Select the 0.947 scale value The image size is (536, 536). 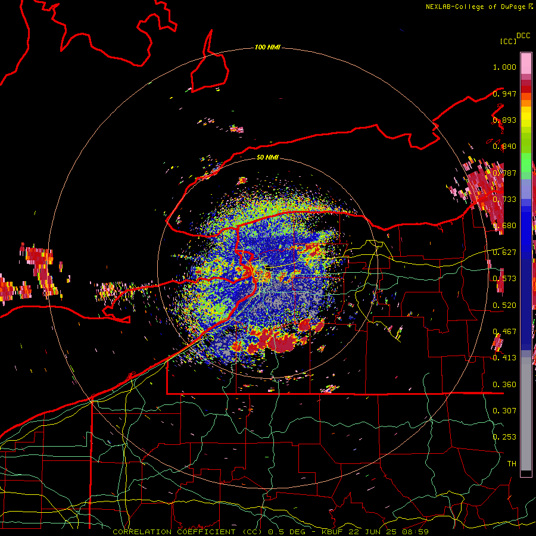coord(504,94)
